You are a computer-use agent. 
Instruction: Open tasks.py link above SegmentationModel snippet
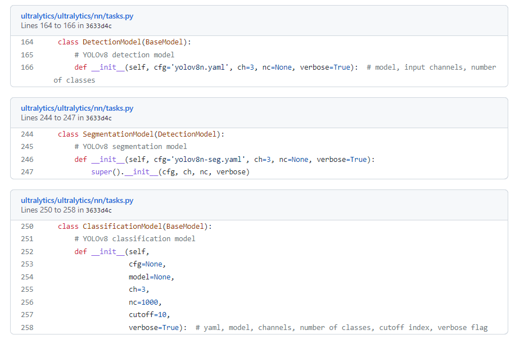click(x=77, y=108)
